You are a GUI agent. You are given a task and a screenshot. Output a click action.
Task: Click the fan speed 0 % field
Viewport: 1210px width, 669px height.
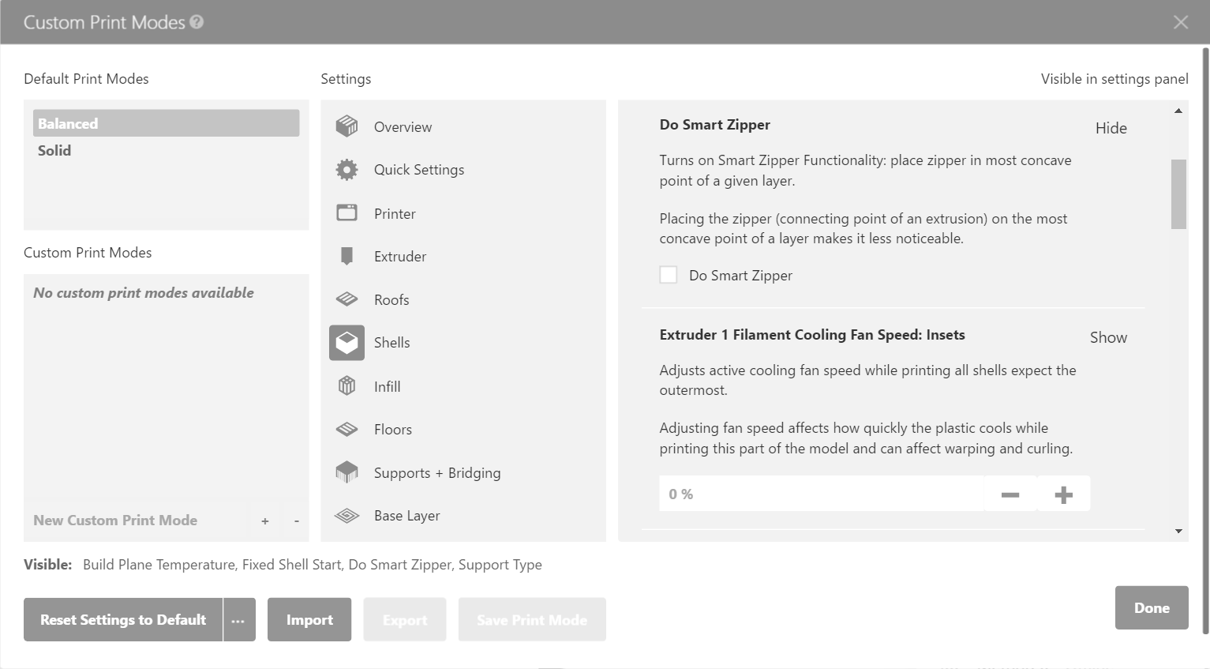point(822,494)
